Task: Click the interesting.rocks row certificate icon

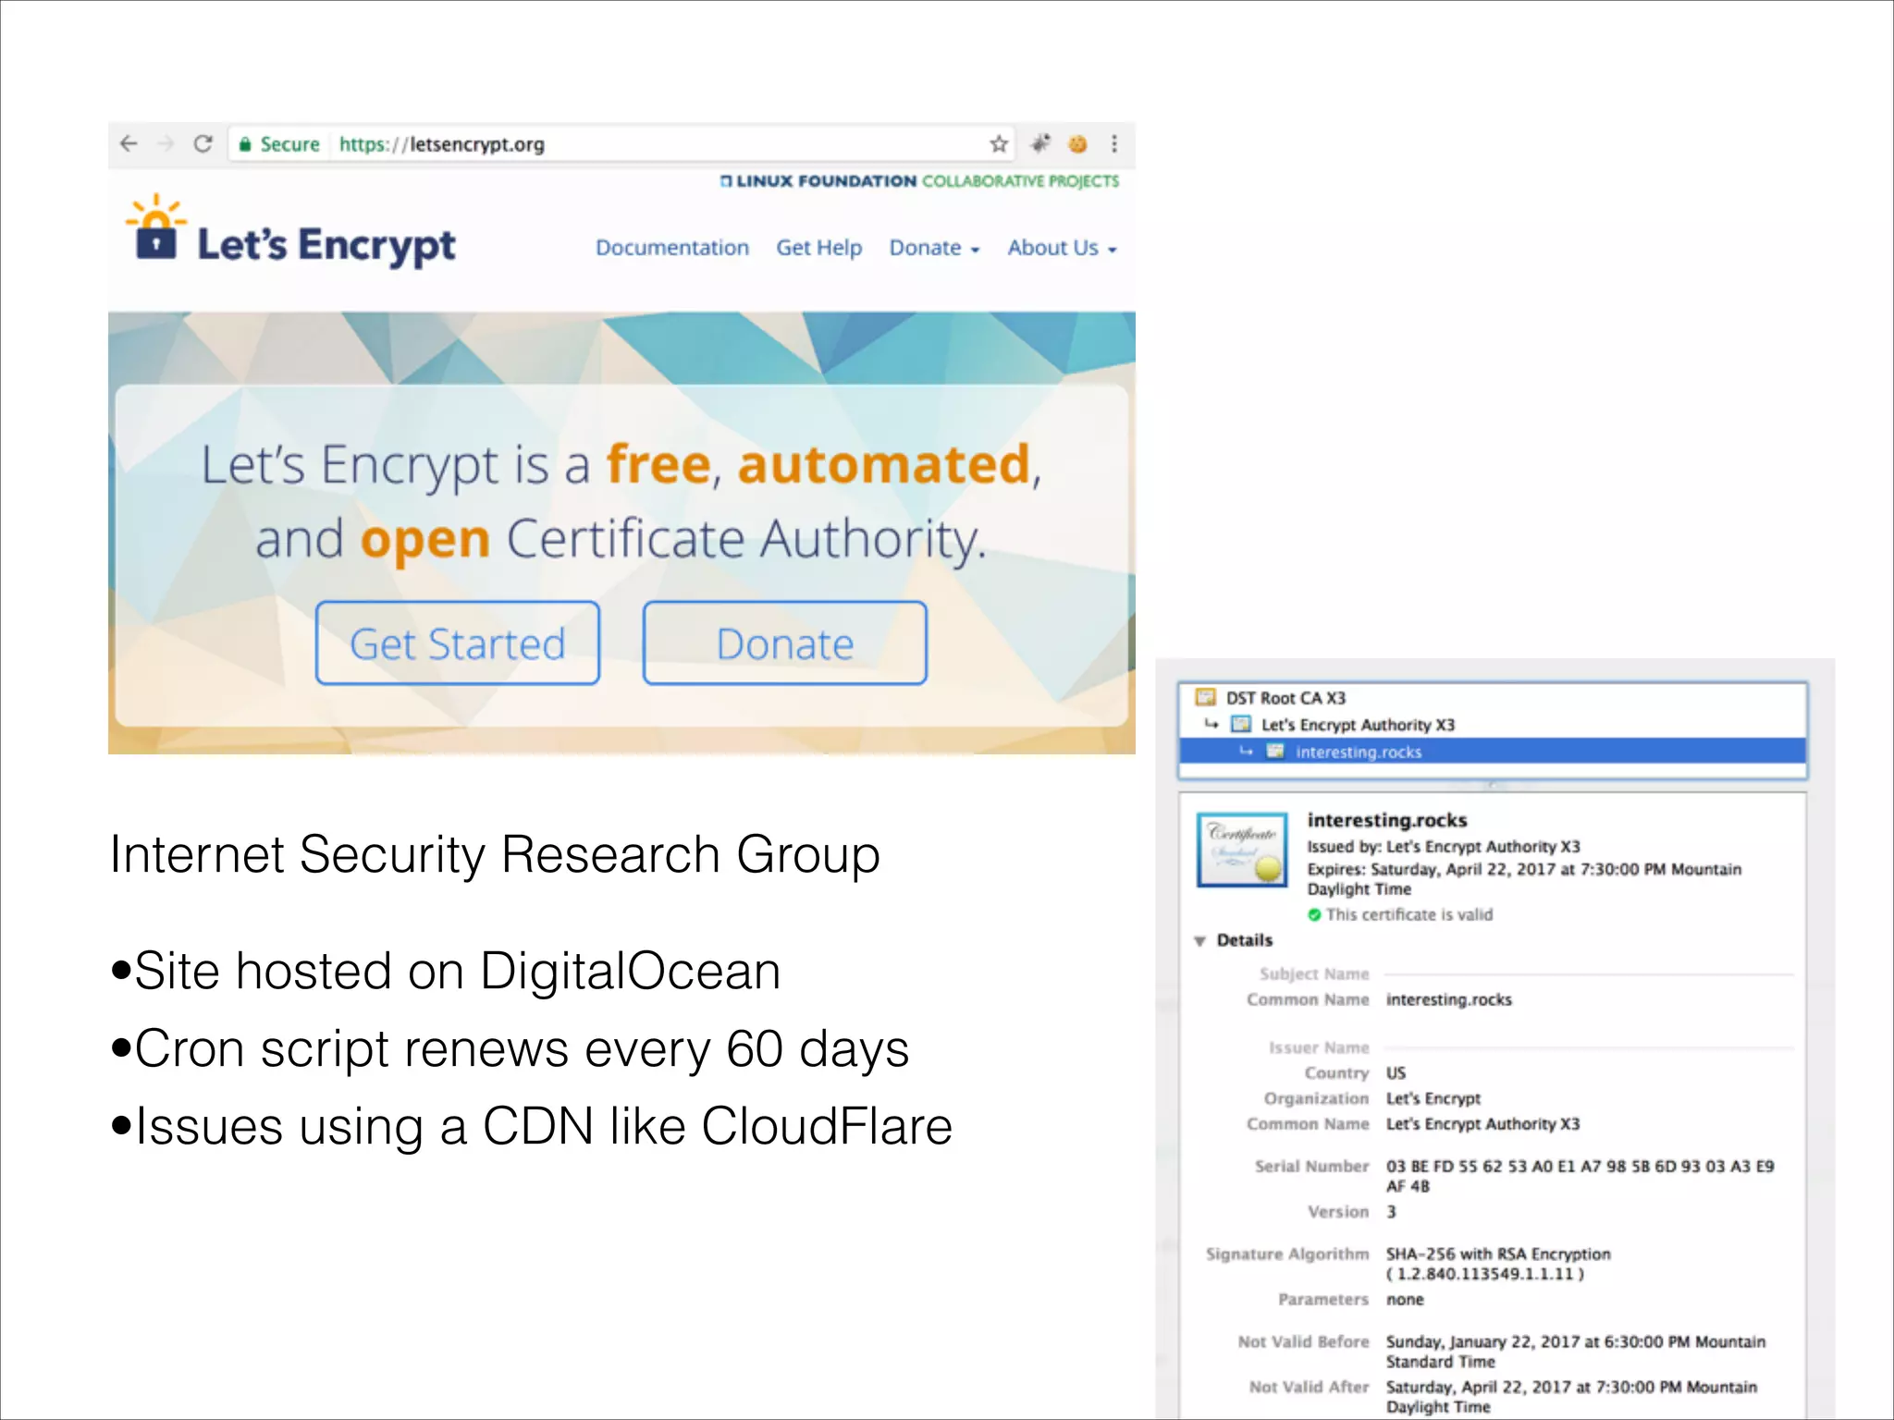Action: (1275, 751)
